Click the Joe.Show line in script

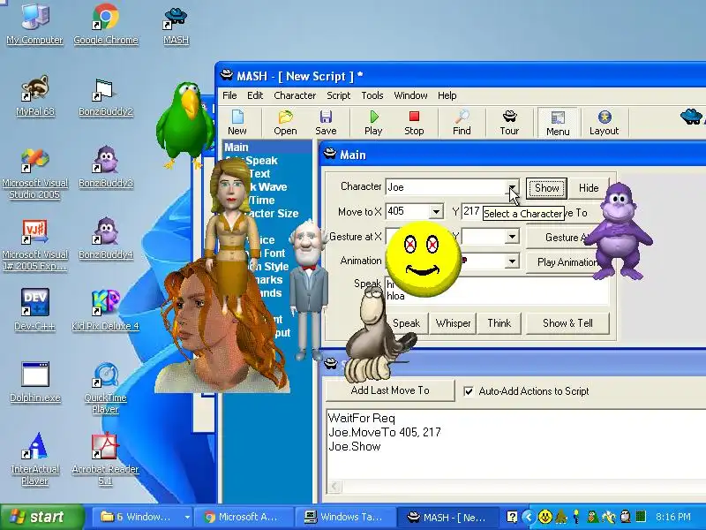tap(355, 447)
